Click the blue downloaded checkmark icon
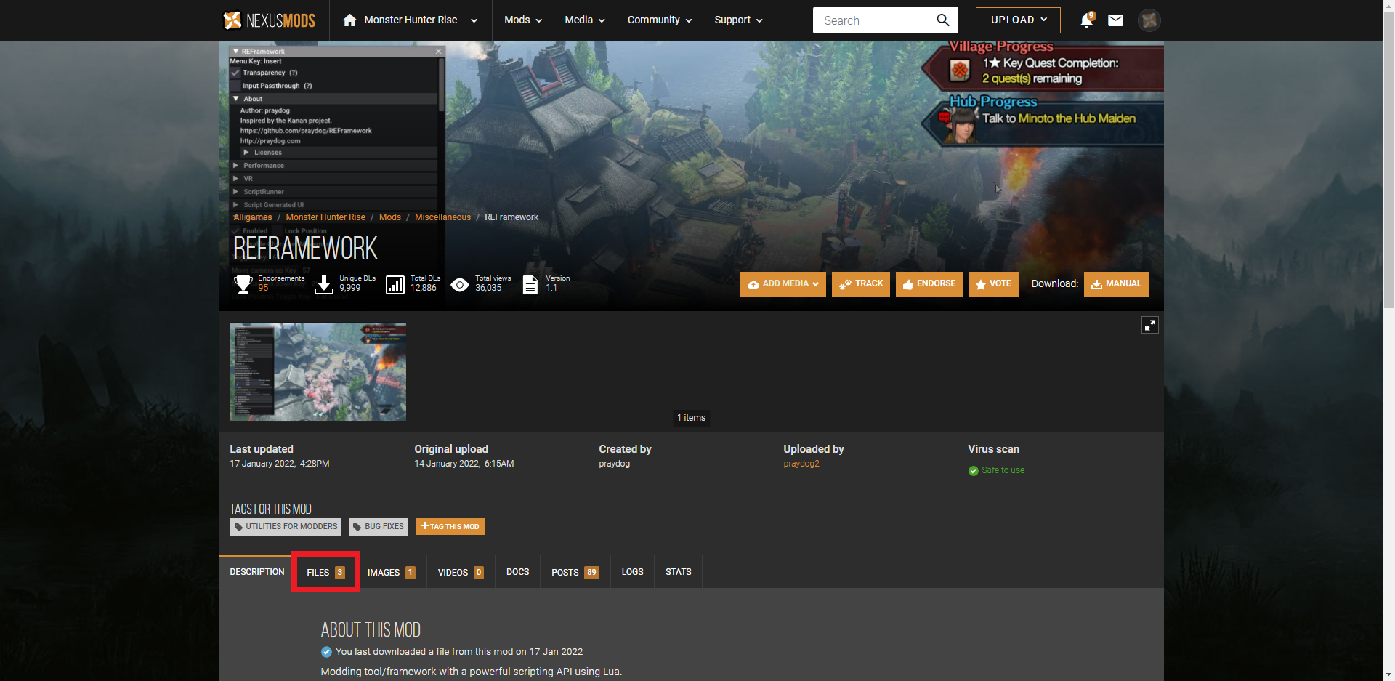Image resolution: width=1395 pixels, height=681 pixels. pos(326,652)
